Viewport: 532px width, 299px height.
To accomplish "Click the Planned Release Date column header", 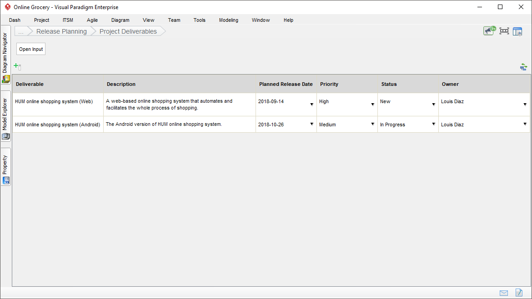I will (286, 84).
